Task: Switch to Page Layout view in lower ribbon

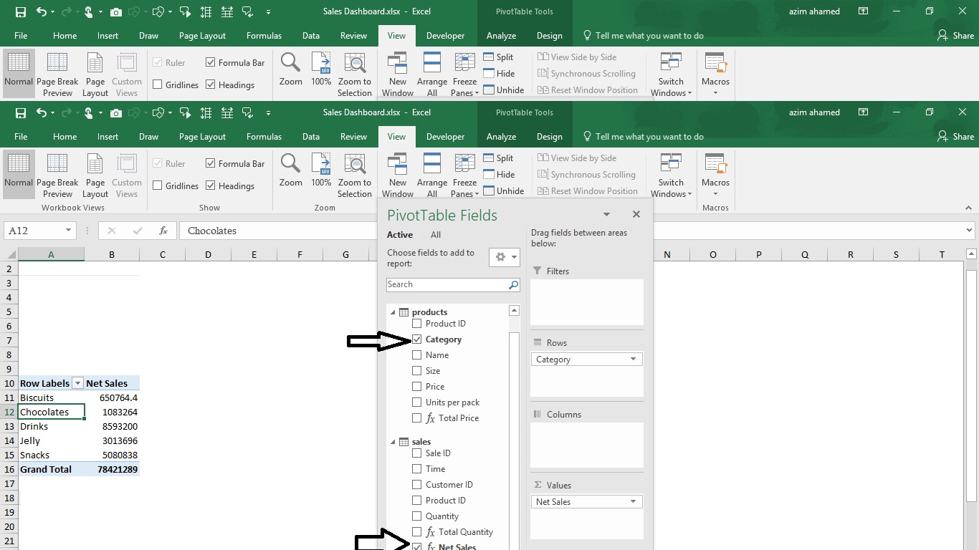Action: (95, 174)
